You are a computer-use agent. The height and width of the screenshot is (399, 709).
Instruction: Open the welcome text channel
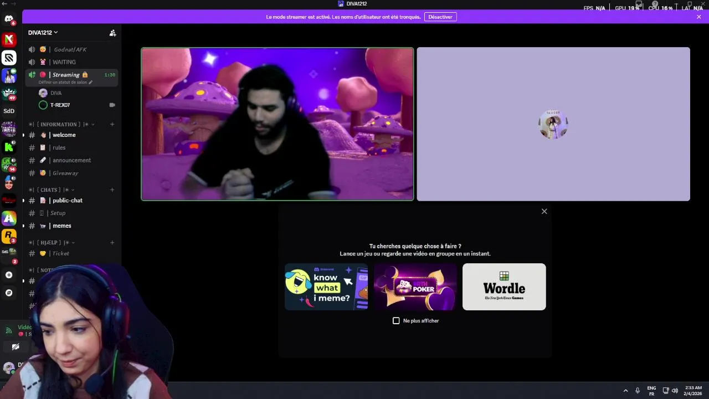click(70, 135)
